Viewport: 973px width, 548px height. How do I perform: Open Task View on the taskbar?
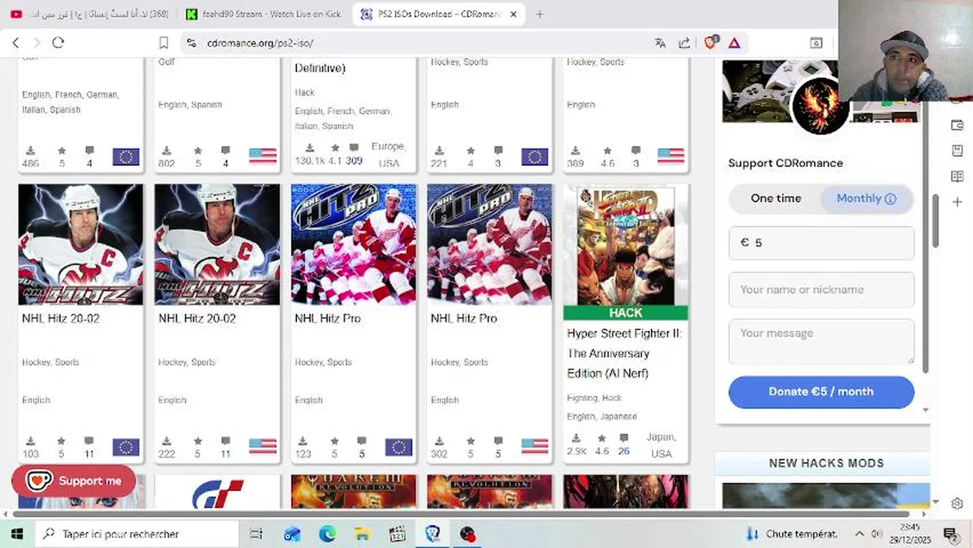256,534
